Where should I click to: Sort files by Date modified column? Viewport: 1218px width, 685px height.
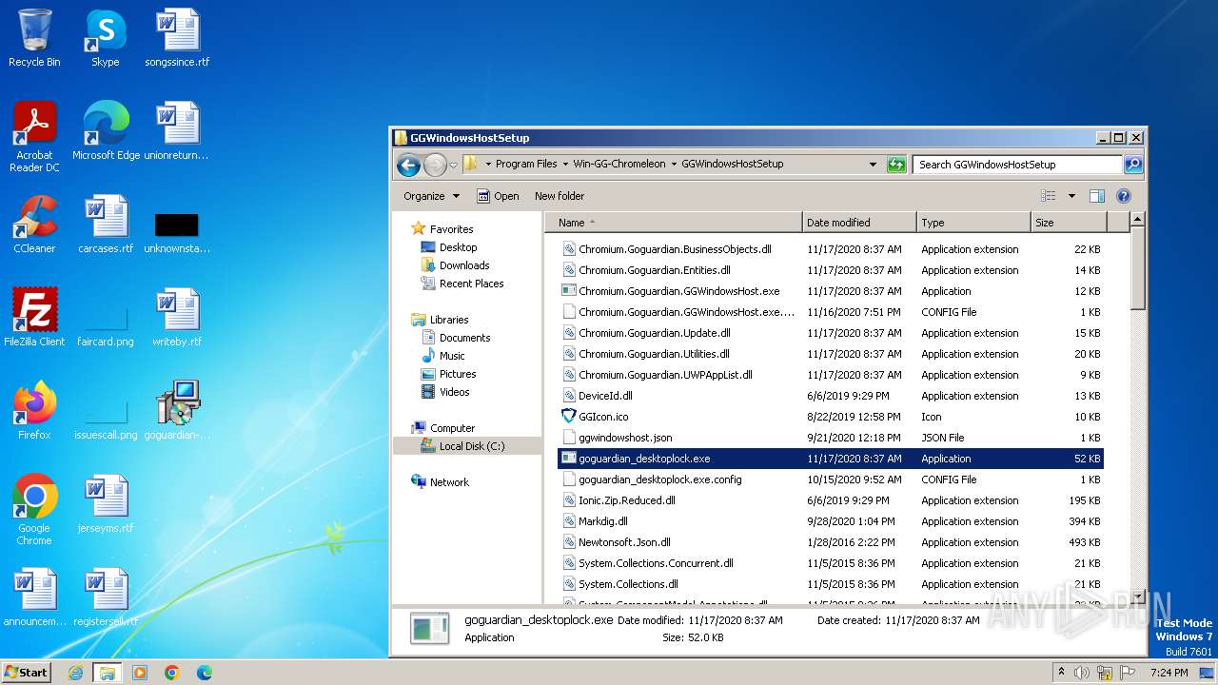click(859, 223)
